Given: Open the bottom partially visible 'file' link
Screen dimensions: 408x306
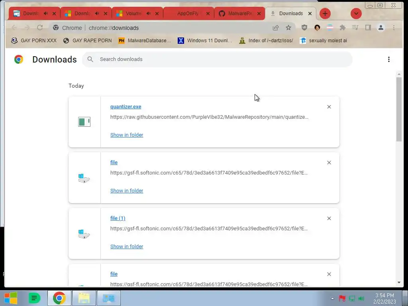Looking at the screenshot, I should click(114, 274).
